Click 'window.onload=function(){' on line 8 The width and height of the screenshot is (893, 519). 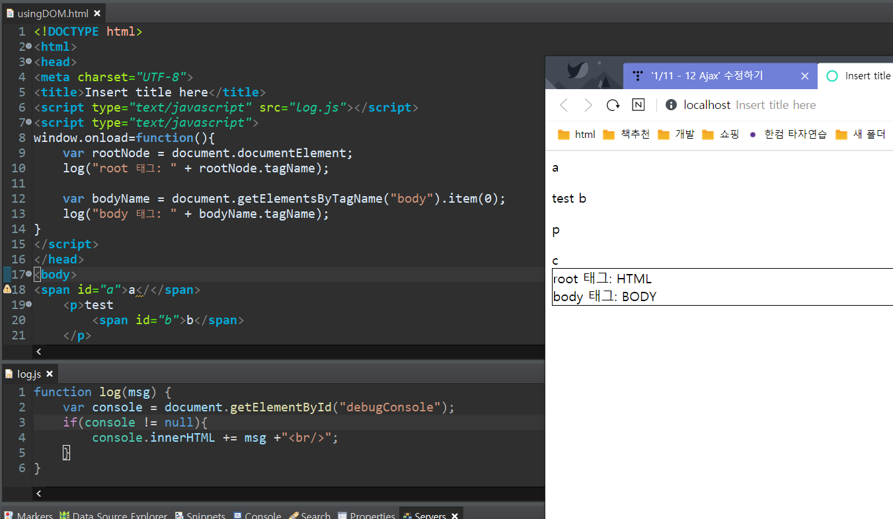click(124, 137)
